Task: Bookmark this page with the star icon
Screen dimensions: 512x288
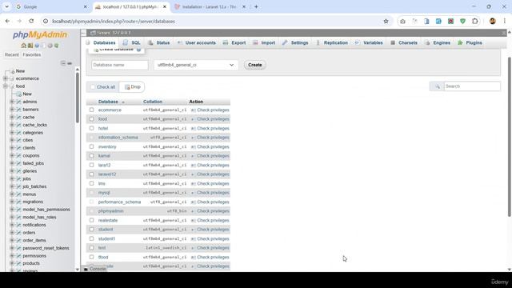Action: click(386, 22)
